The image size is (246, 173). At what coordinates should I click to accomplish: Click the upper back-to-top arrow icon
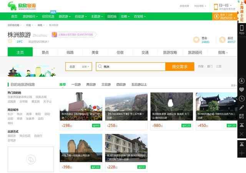click(x=242, y=125)
